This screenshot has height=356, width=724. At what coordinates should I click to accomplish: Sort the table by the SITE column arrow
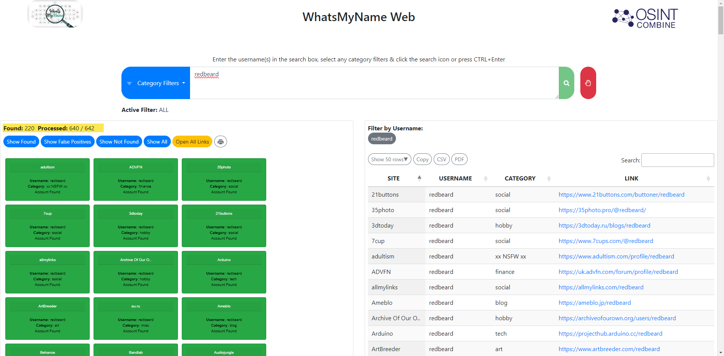coord(419,178)
